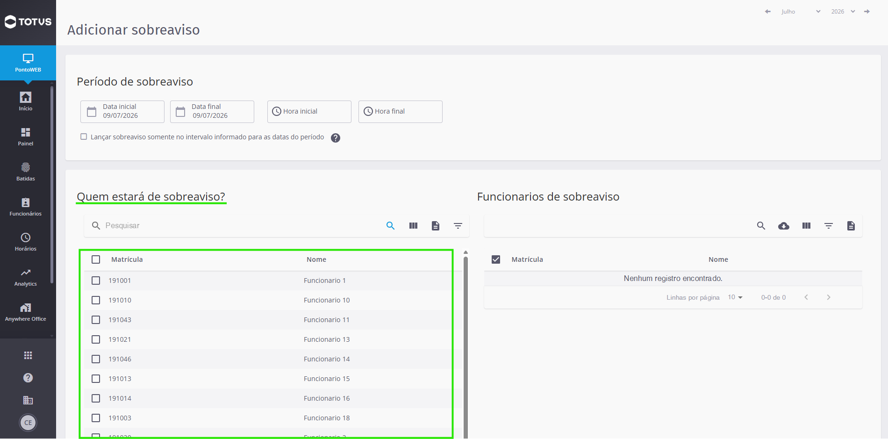The height and width of the screenshot is (439, 888).
Task: Check the row for matrícula 191003
Action: (96, 418)
